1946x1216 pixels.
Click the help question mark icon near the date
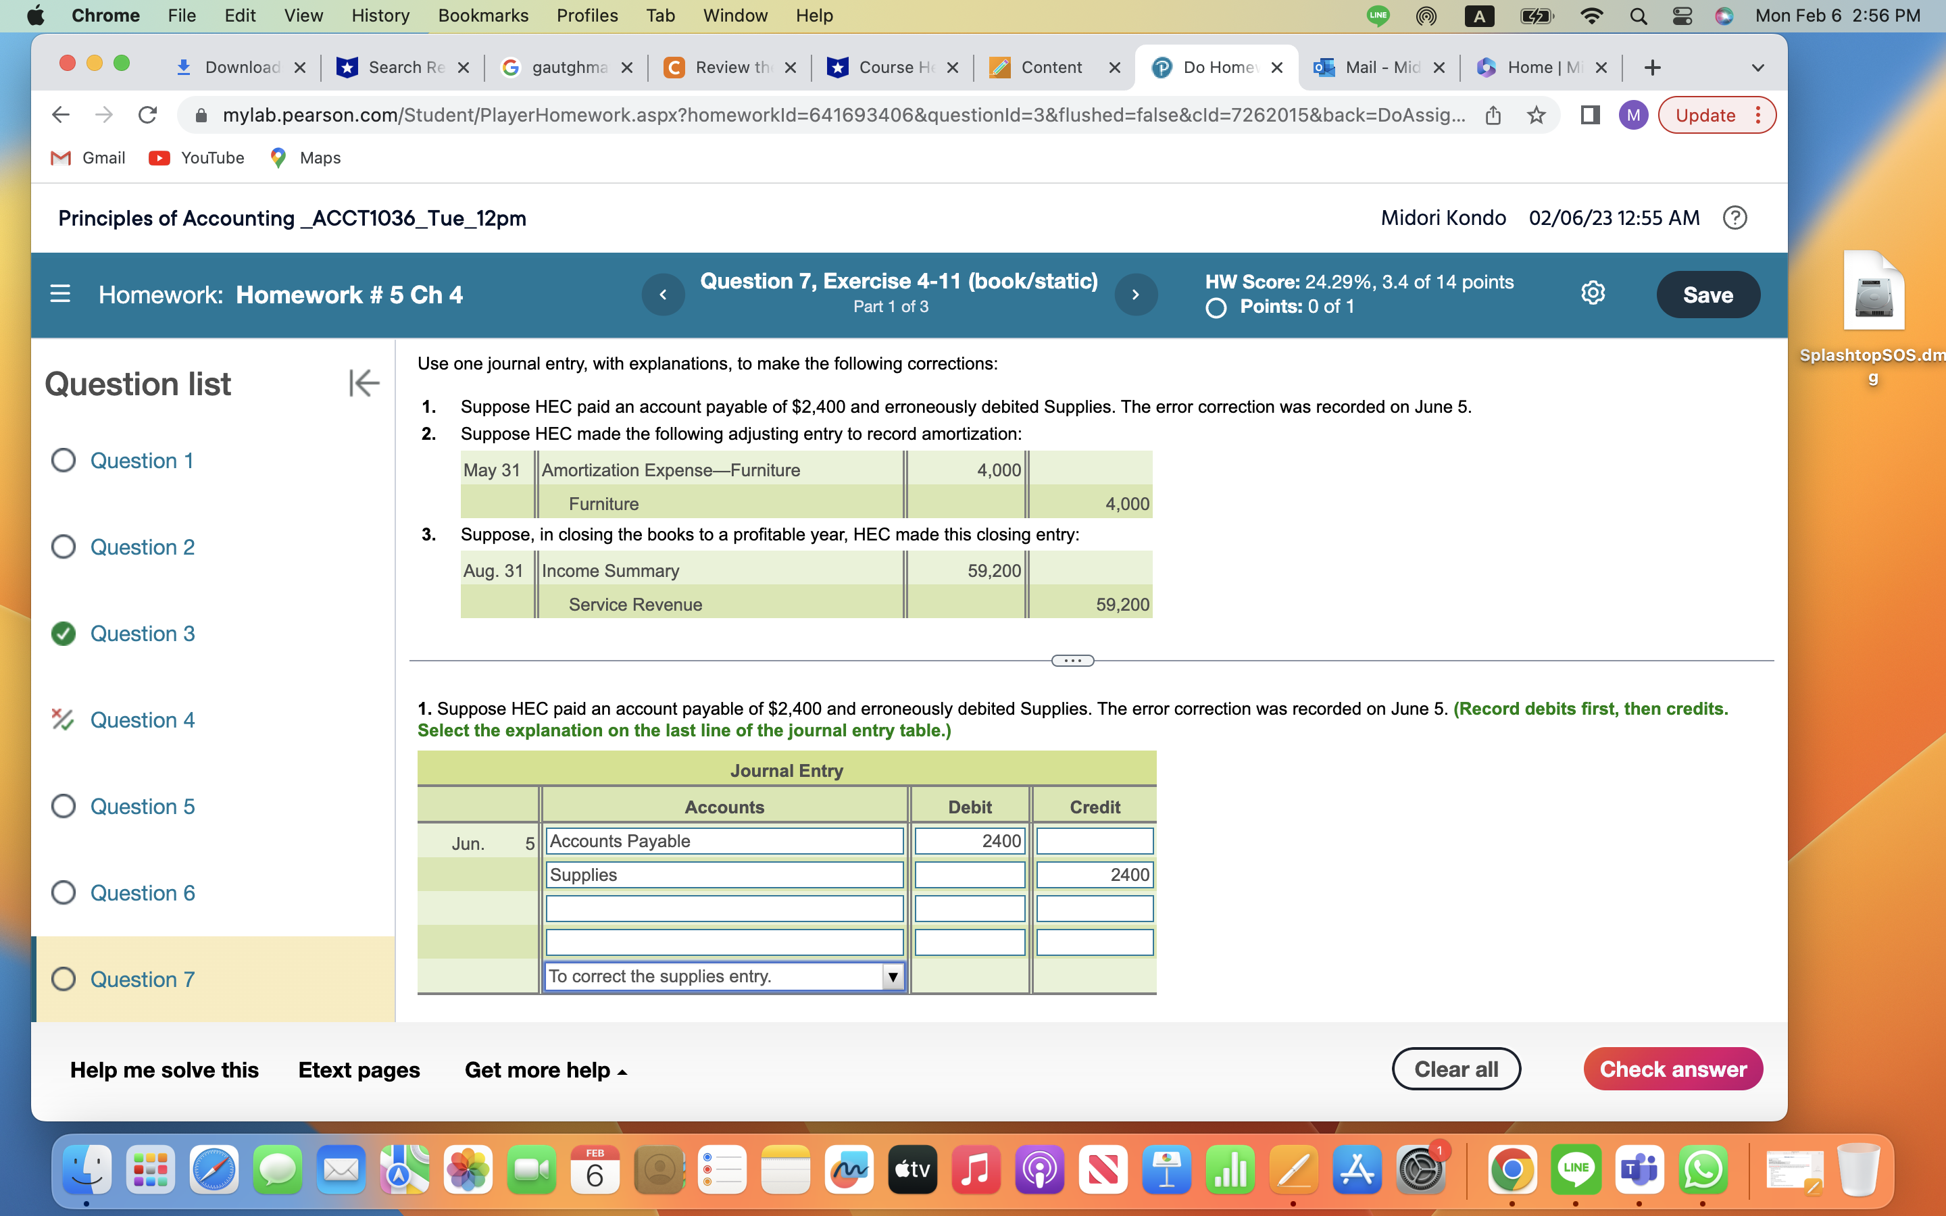tap(1735, 218)
